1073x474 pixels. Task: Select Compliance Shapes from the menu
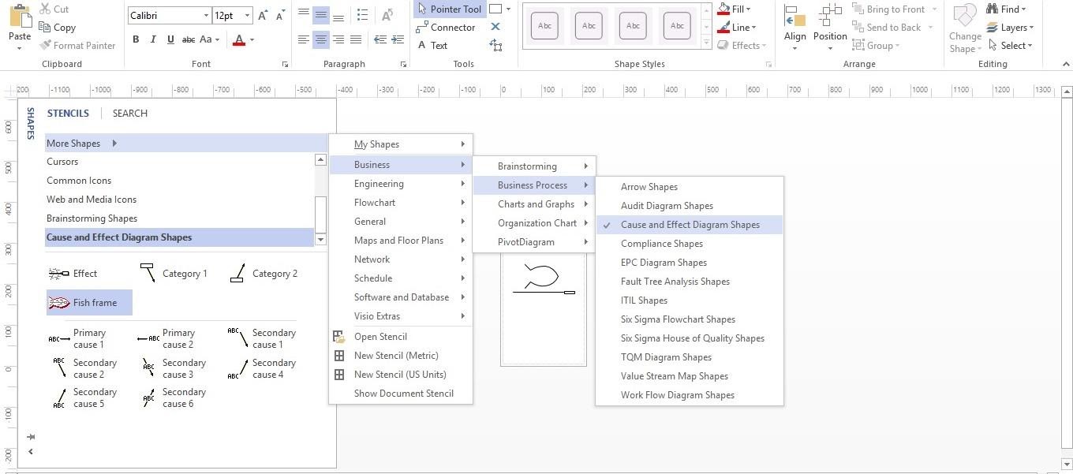(661, 243)
